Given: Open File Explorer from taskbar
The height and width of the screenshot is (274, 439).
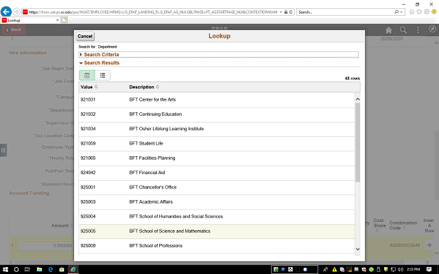Looking at the screenshot, I should [x=39, y=269].
